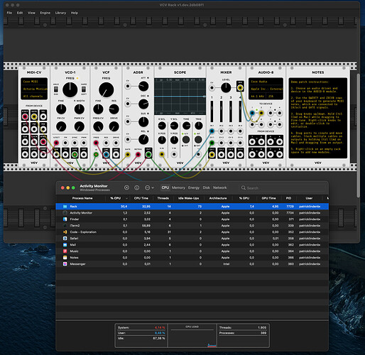Click the VCO-1 V/OCT input jack
This screenshot has height=355, width=365.
[56, 143]
